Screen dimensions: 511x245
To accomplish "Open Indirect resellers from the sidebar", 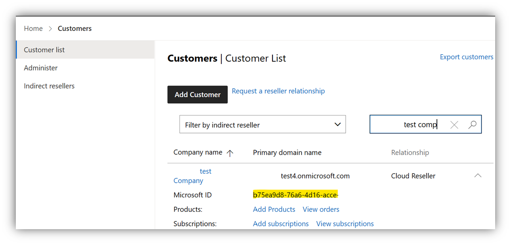I will click(49, 86).
